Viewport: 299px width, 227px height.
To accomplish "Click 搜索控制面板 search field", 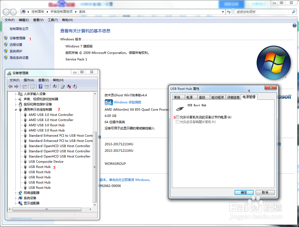I will click(x=263, y=12).
